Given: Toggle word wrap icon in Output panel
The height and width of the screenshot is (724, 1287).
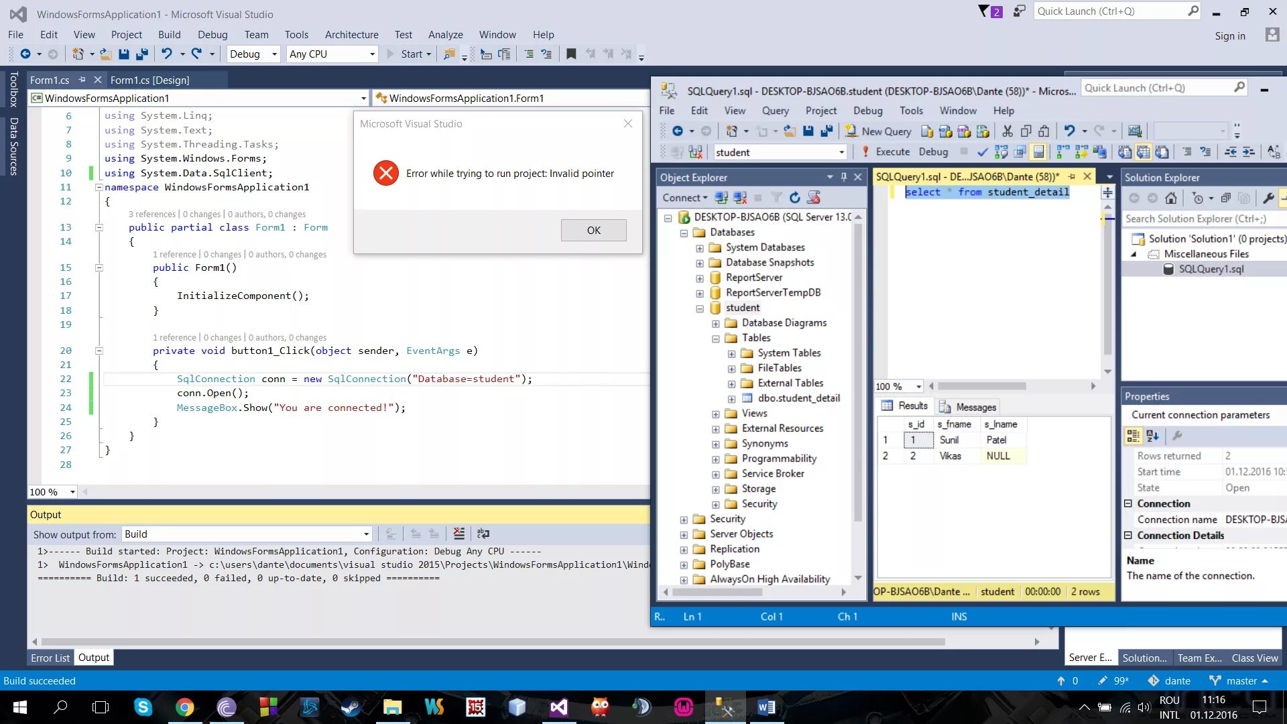Looking at the screenshot, I should pyautogui.click(x=483, y=534).
